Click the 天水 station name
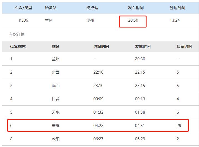Image resolution: width=199 pixels, height=147 pixels. pyautogui.click(x=56, y=112)
